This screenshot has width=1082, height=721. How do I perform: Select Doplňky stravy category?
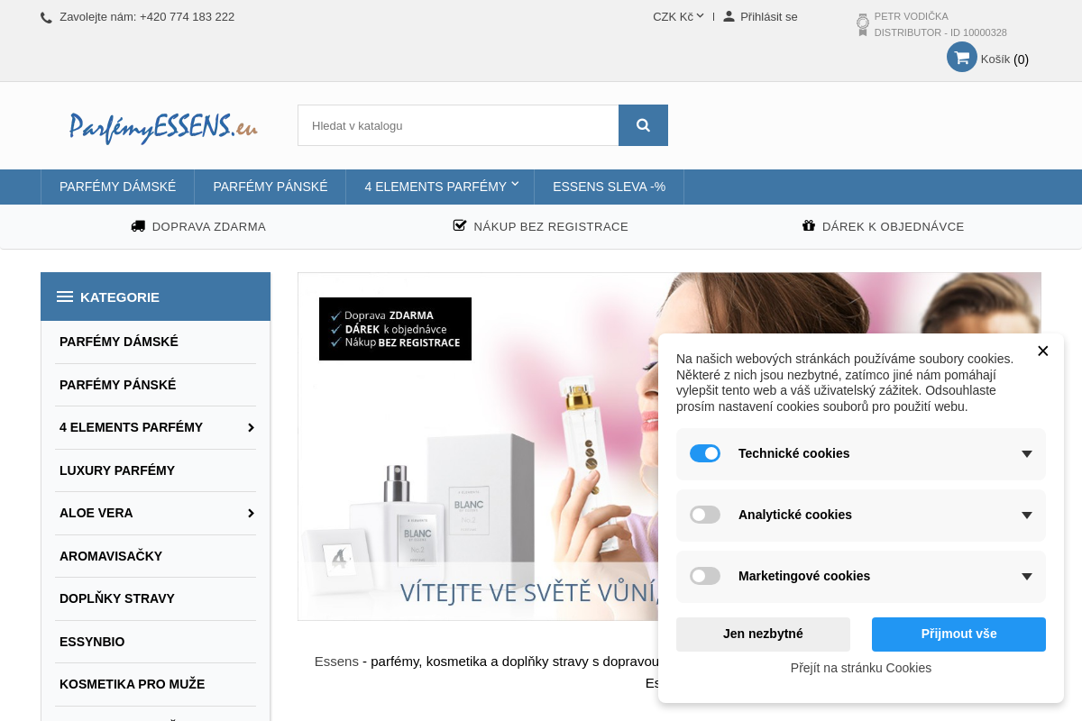pos(117,598)
